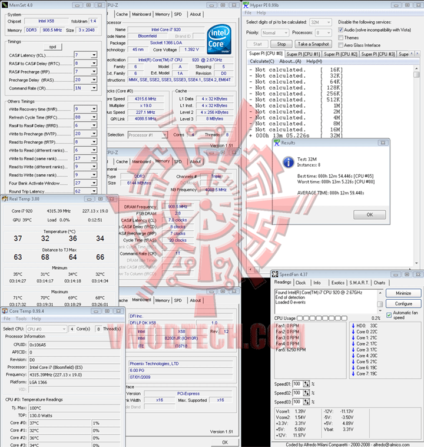
Task: Click the Speed02 spinner arrows in SpeedFan
Action: pyautogui.click(x=306, y=393)
